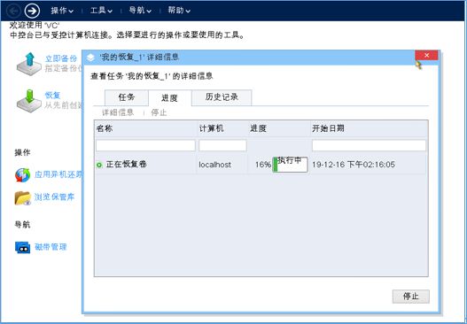Open the 操作 menu

tap(62, 11)
